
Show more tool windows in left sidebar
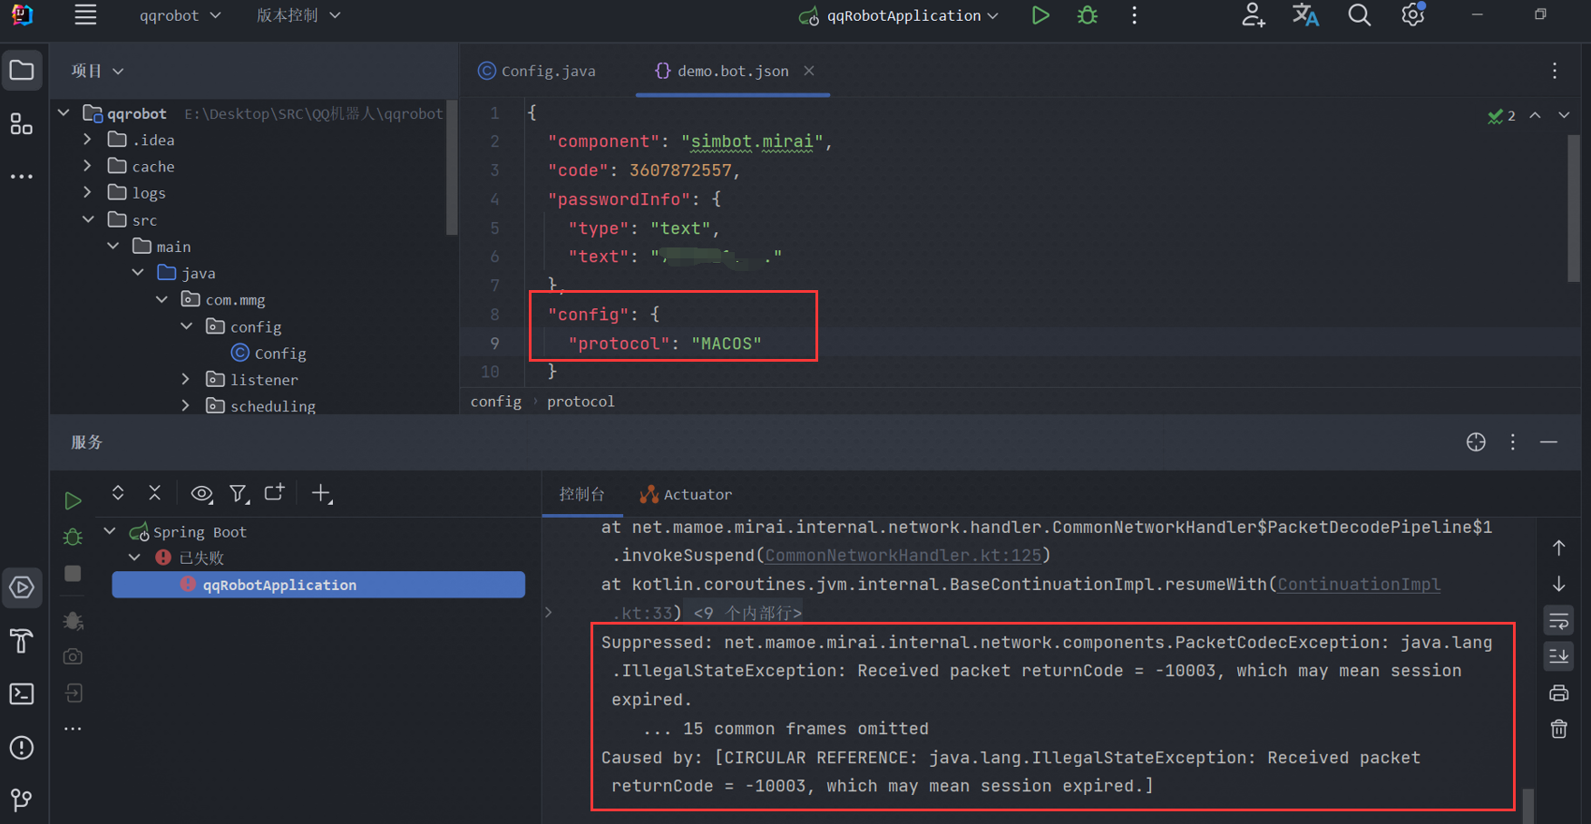22,177
